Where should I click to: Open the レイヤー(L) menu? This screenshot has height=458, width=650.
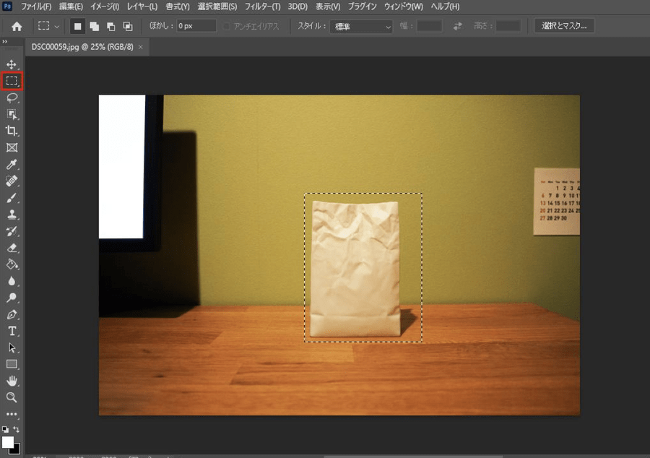(142, 7)
